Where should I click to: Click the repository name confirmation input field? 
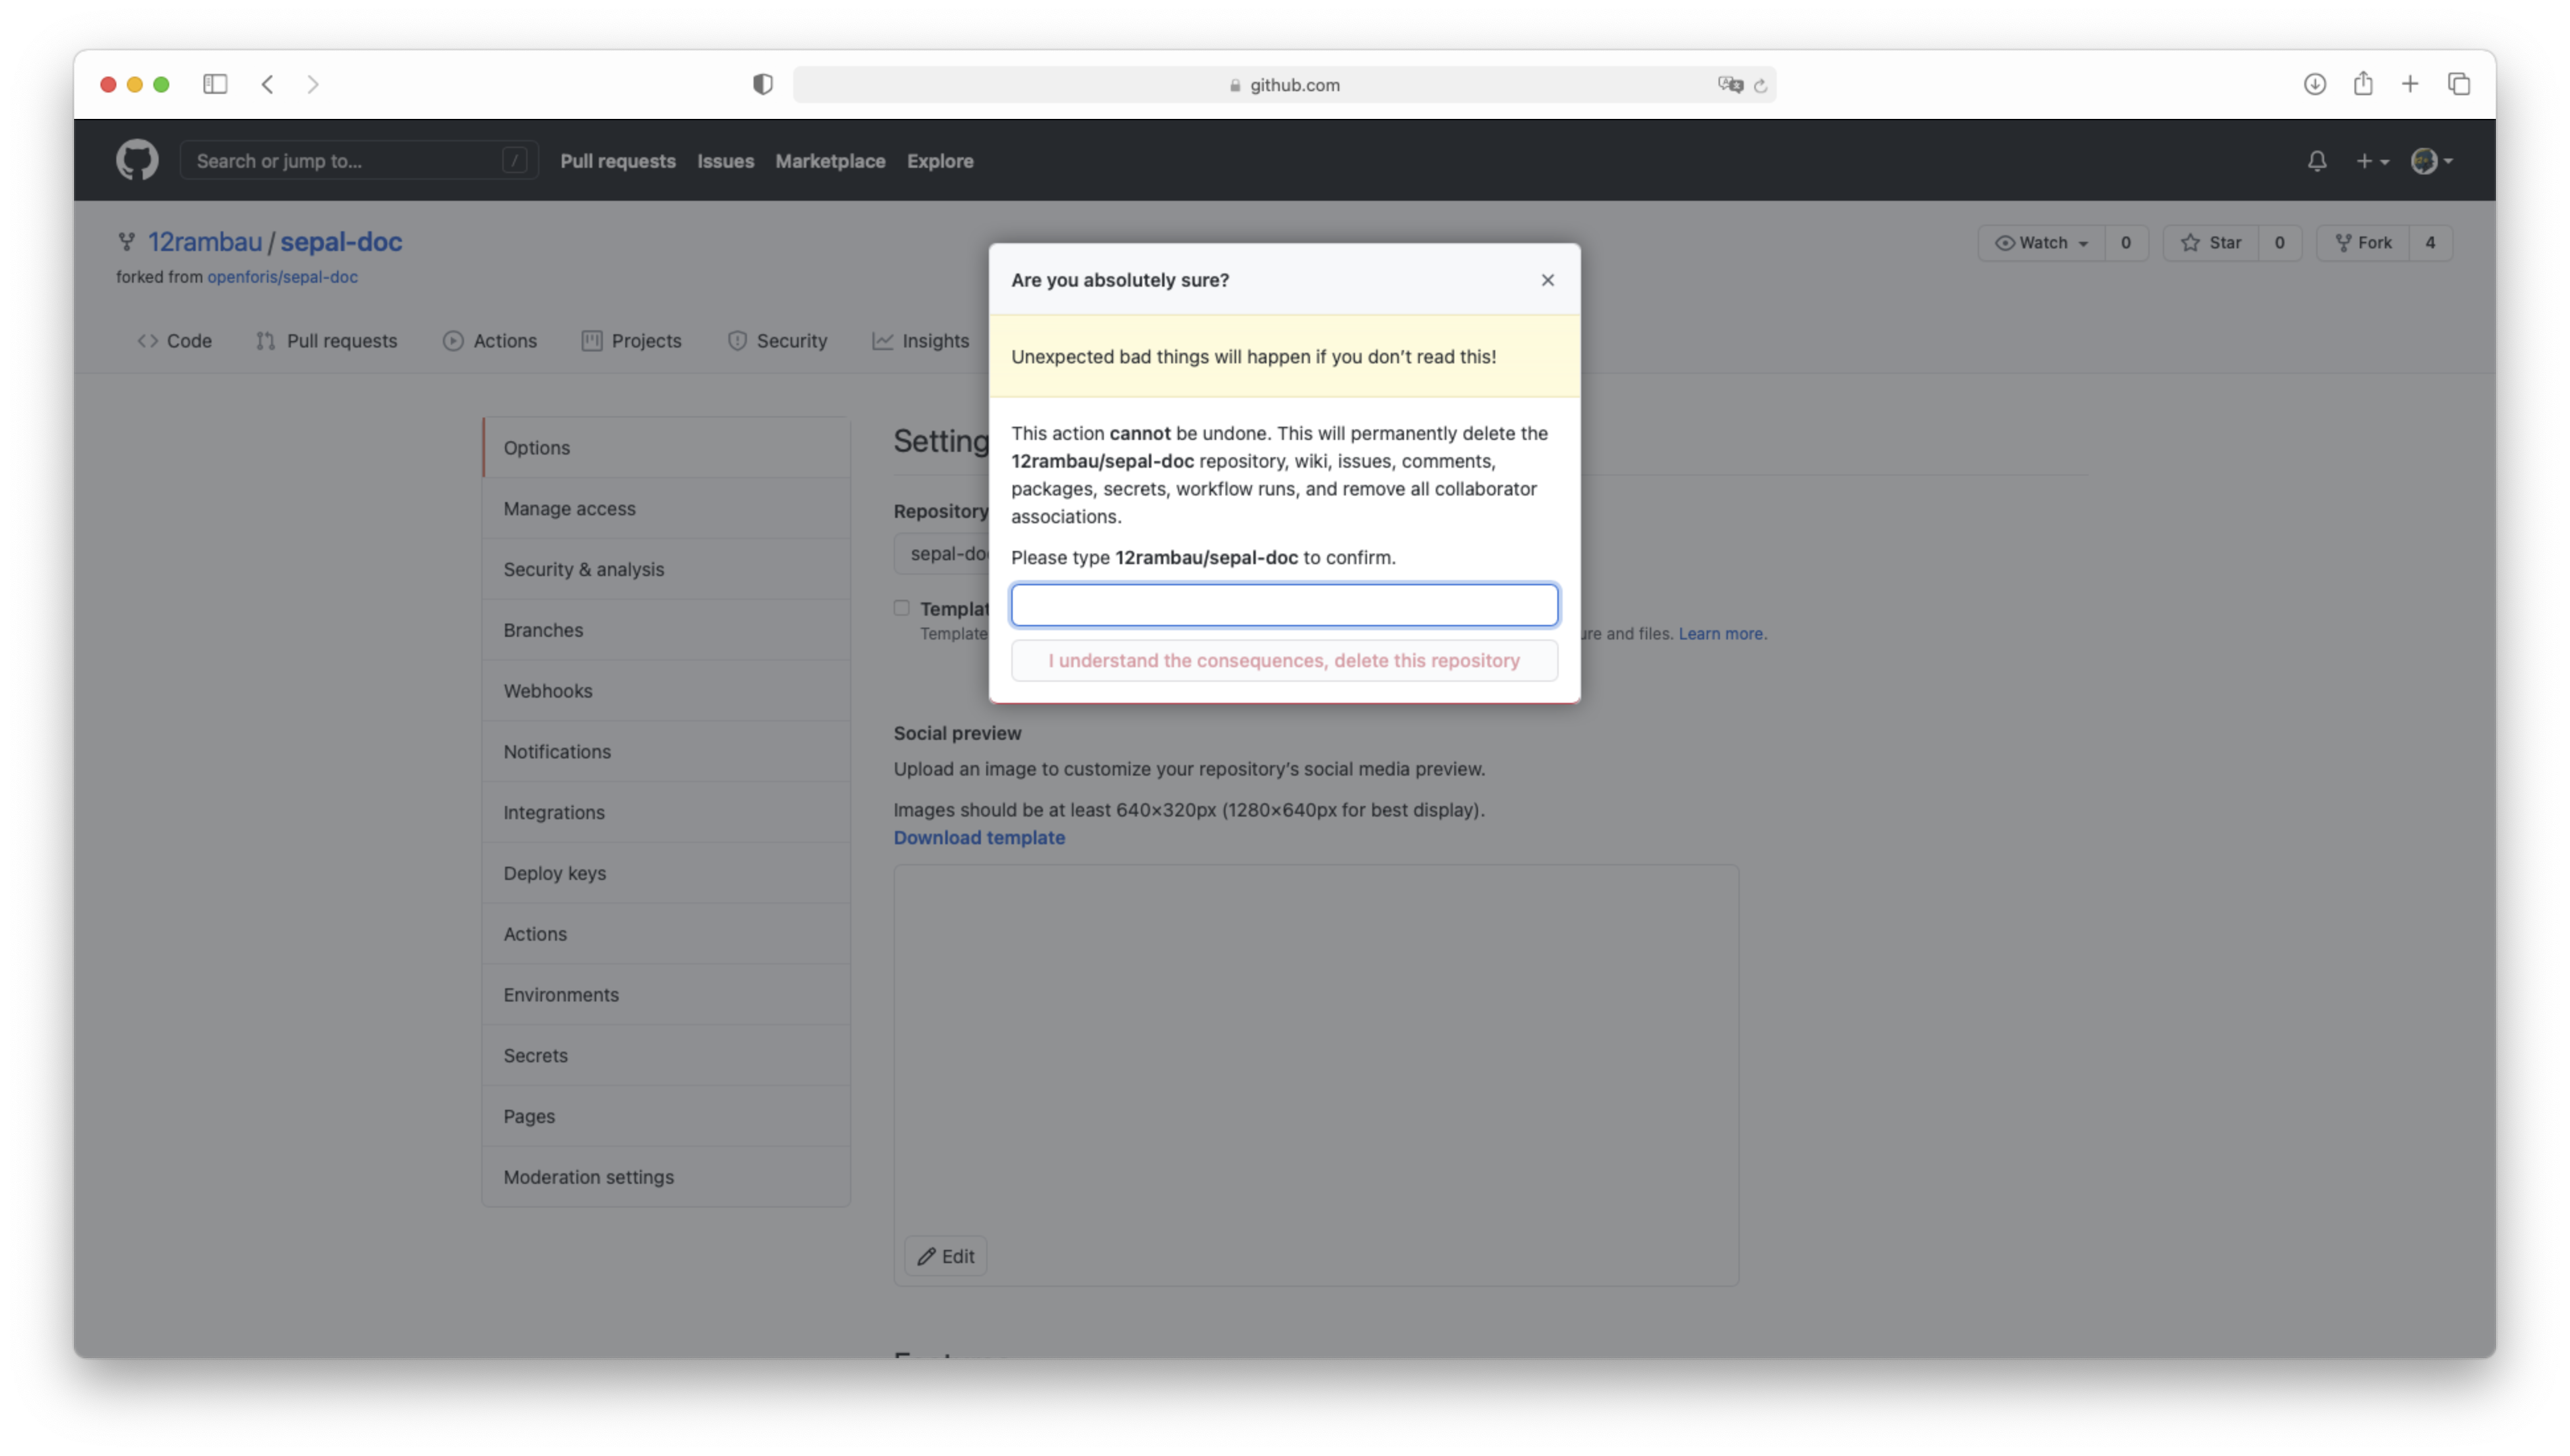pos(1284,604)
